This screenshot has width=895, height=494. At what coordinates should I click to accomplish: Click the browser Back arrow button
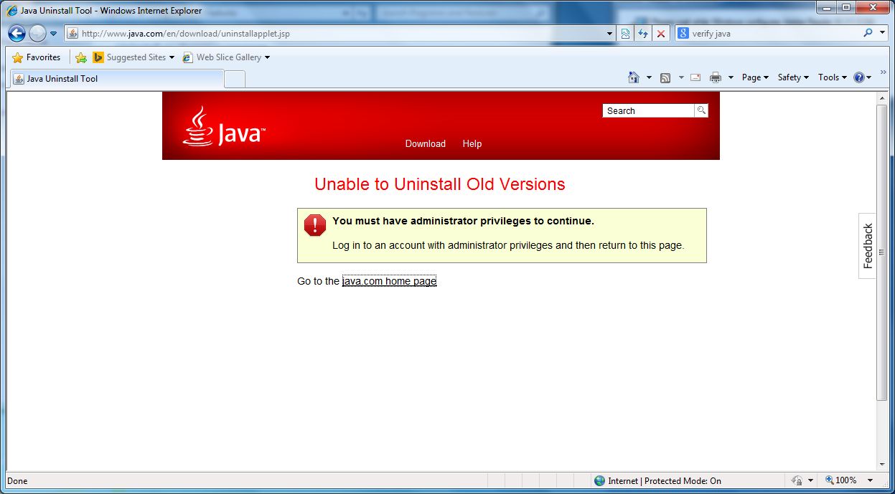tap(17, 33)
